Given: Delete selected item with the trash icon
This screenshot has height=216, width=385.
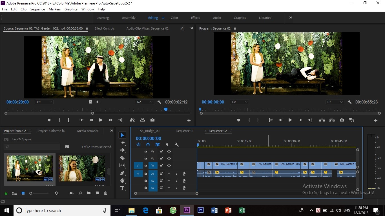Looking at the screenshot, I should (x=105, y=193).
